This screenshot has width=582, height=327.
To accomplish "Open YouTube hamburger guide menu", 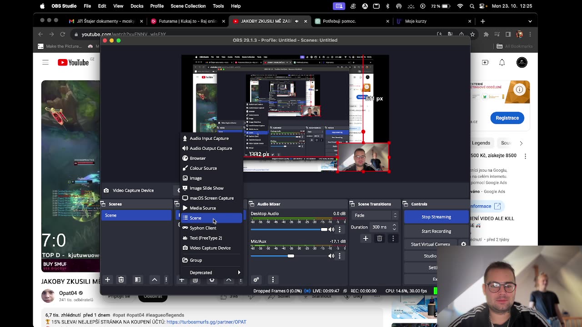I will tap(45, 63).
